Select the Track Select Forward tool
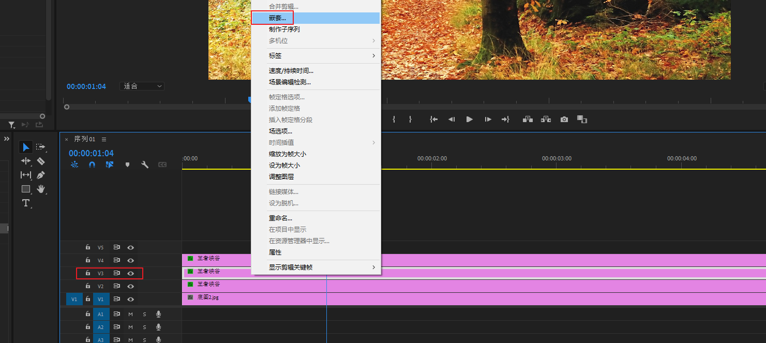 [41, 147]
